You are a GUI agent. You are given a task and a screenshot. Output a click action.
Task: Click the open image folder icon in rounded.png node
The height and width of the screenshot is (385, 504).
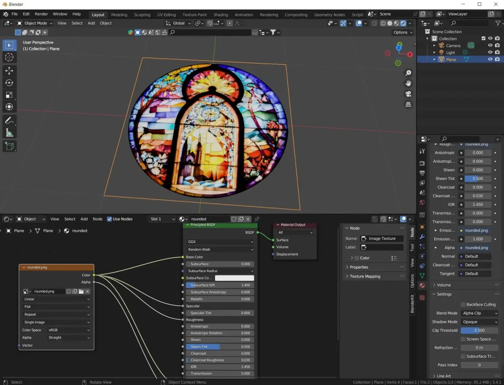click(x=81, y=291)
